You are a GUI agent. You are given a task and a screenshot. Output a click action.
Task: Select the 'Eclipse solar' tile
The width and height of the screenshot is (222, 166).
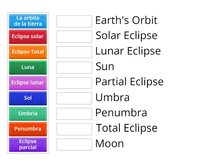tap(27, 37)
